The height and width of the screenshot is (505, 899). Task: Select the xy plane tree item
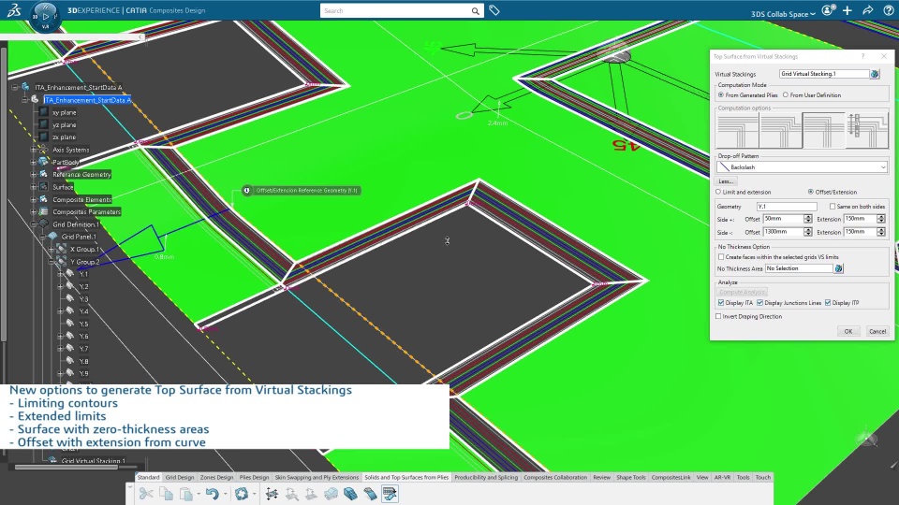point(65,113)
